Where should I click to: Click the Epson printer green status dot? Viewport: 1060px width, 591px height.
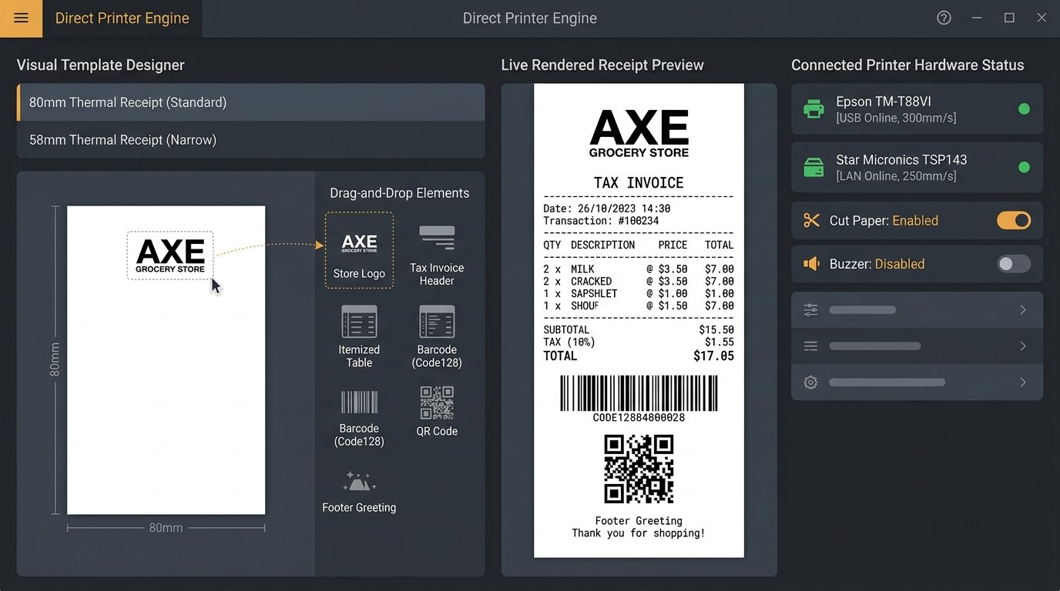[x=1024, y=109]
